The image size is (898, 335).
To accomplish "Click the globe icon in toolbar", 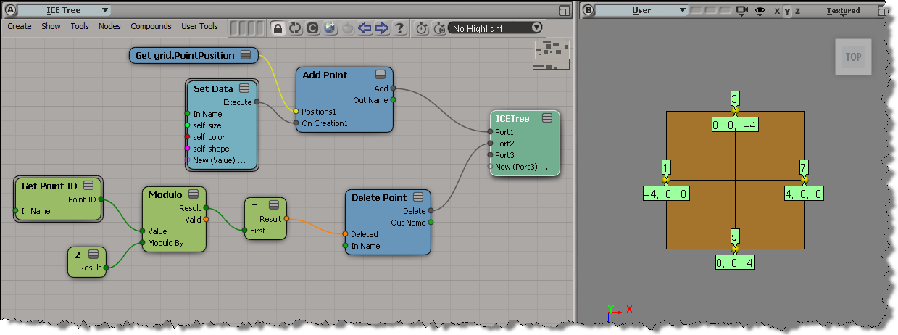I will [330, 28].
